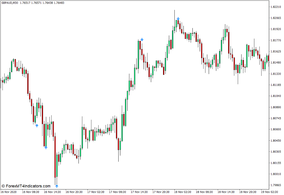Select the tallest green candle before 17 Nov 14:30
Viewport: 284px width, 195px height.
[139, 55]
